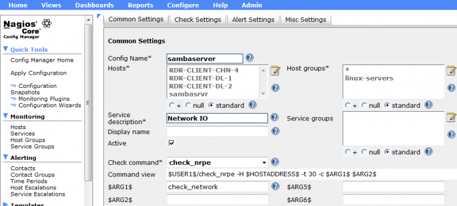Open the check_nrpe Check command dropdown
Viewport: 457px width, 206px height.
[x=218, y=163]
